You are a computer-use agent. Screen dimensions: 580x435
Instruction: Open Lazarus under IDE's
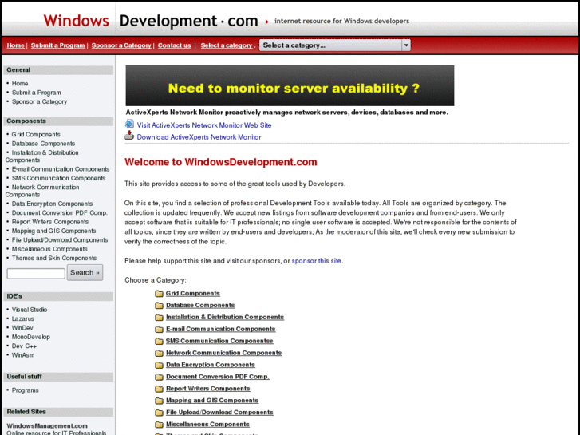coord(23,318)
